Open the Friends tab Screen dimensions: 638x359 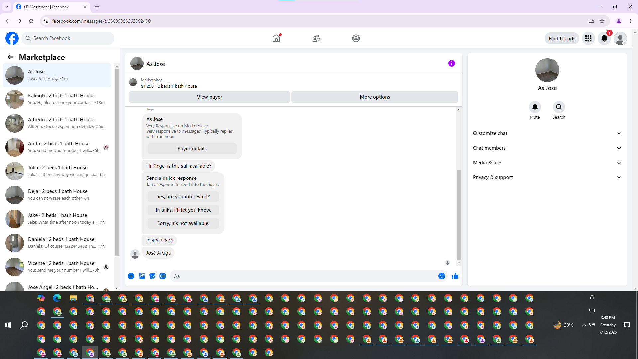pos(316,38)
